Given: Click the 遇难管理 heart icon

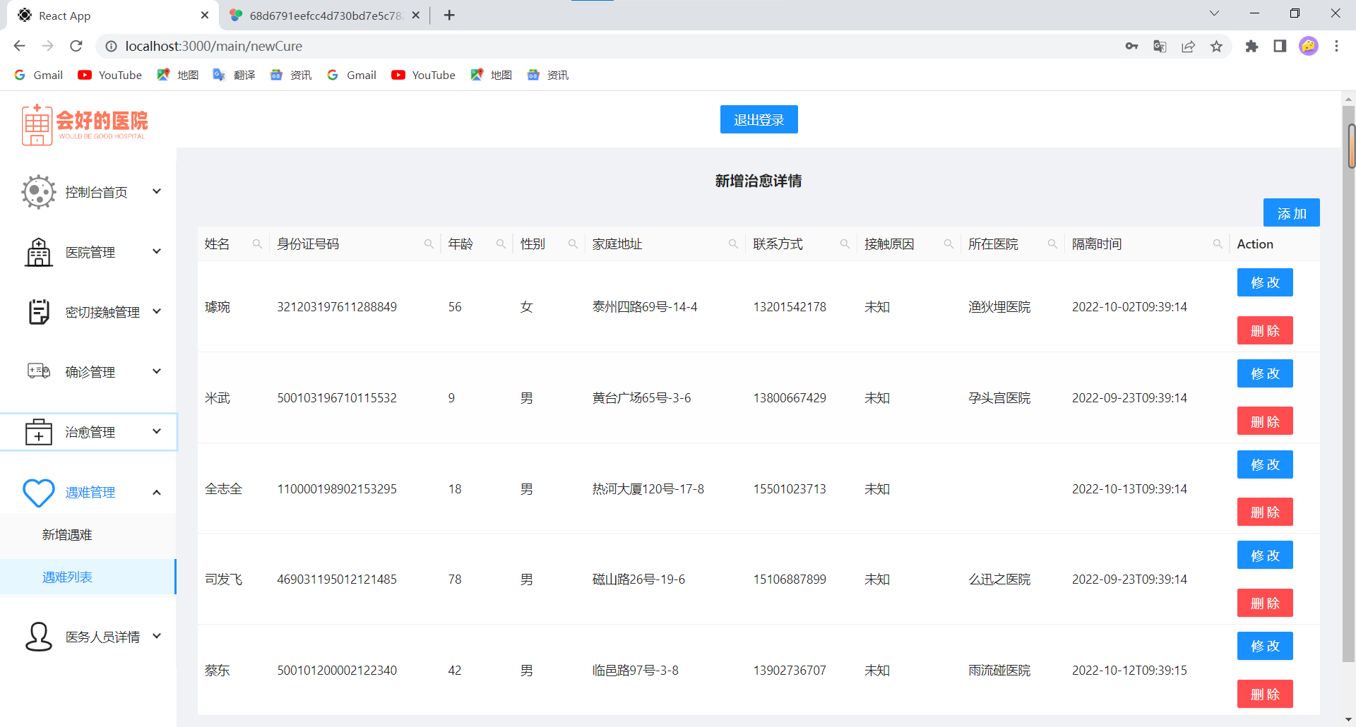Looking at the screenshot, I should pyautogui.click(x=38, y=493).
